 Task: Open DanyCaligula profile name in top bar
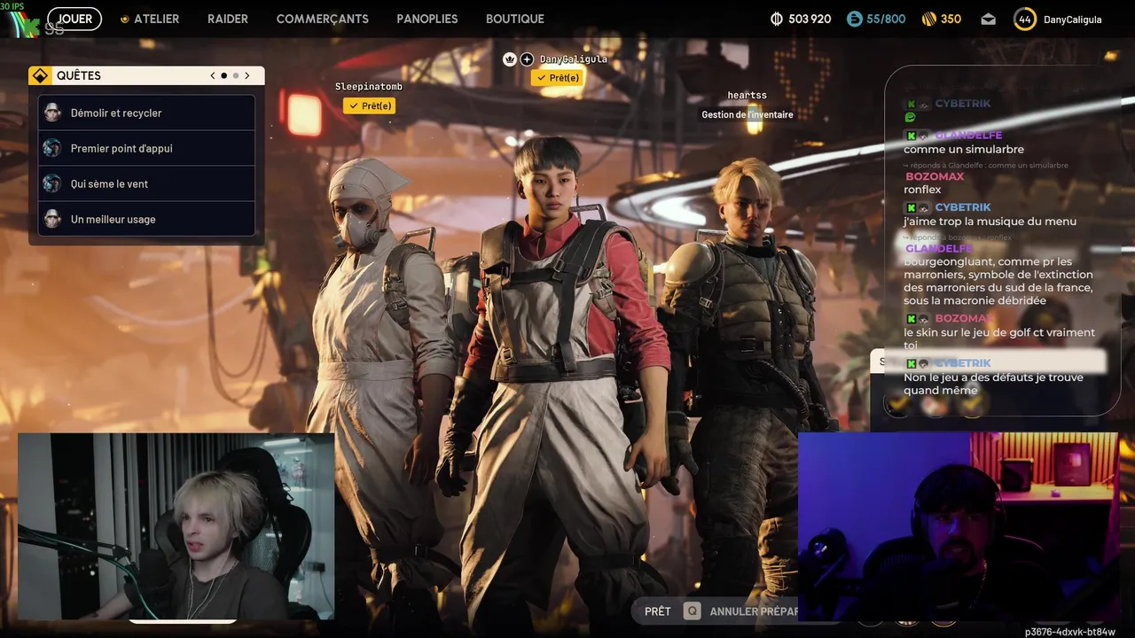click(x=1073, y=19)
